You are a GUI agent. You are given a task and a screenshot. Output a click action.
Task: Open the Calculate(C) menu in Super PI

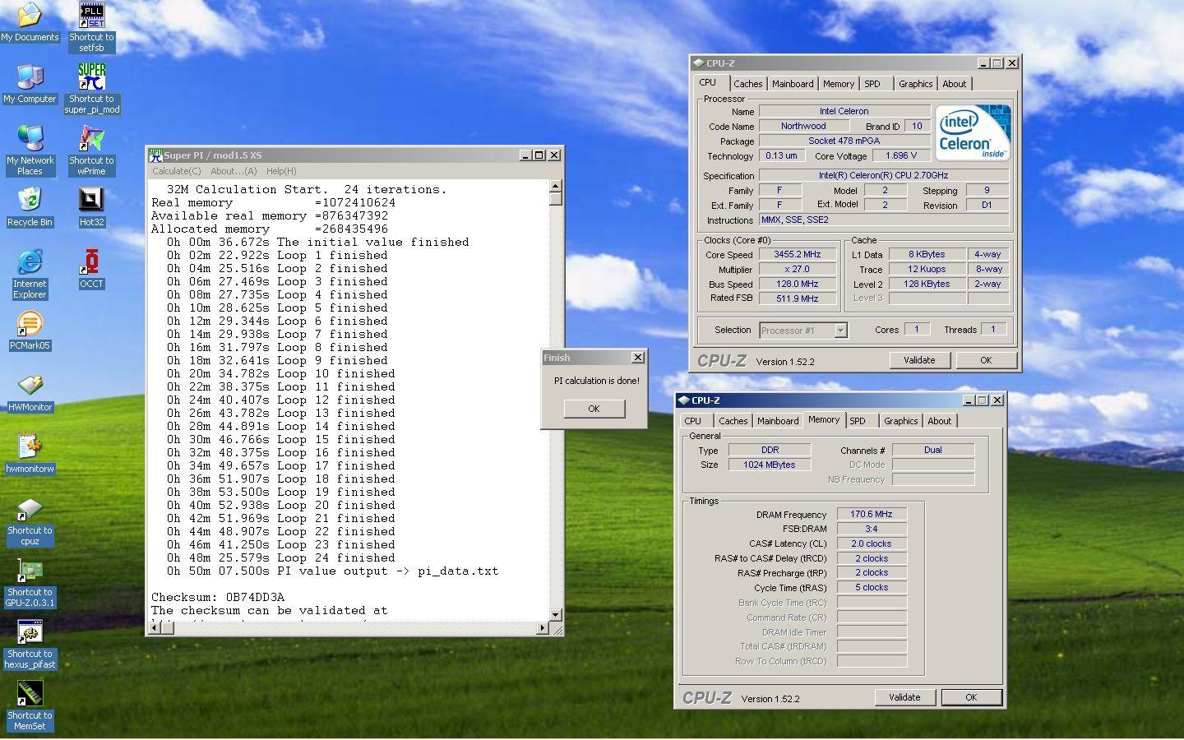pyautogui.click(x=176, y=171)
